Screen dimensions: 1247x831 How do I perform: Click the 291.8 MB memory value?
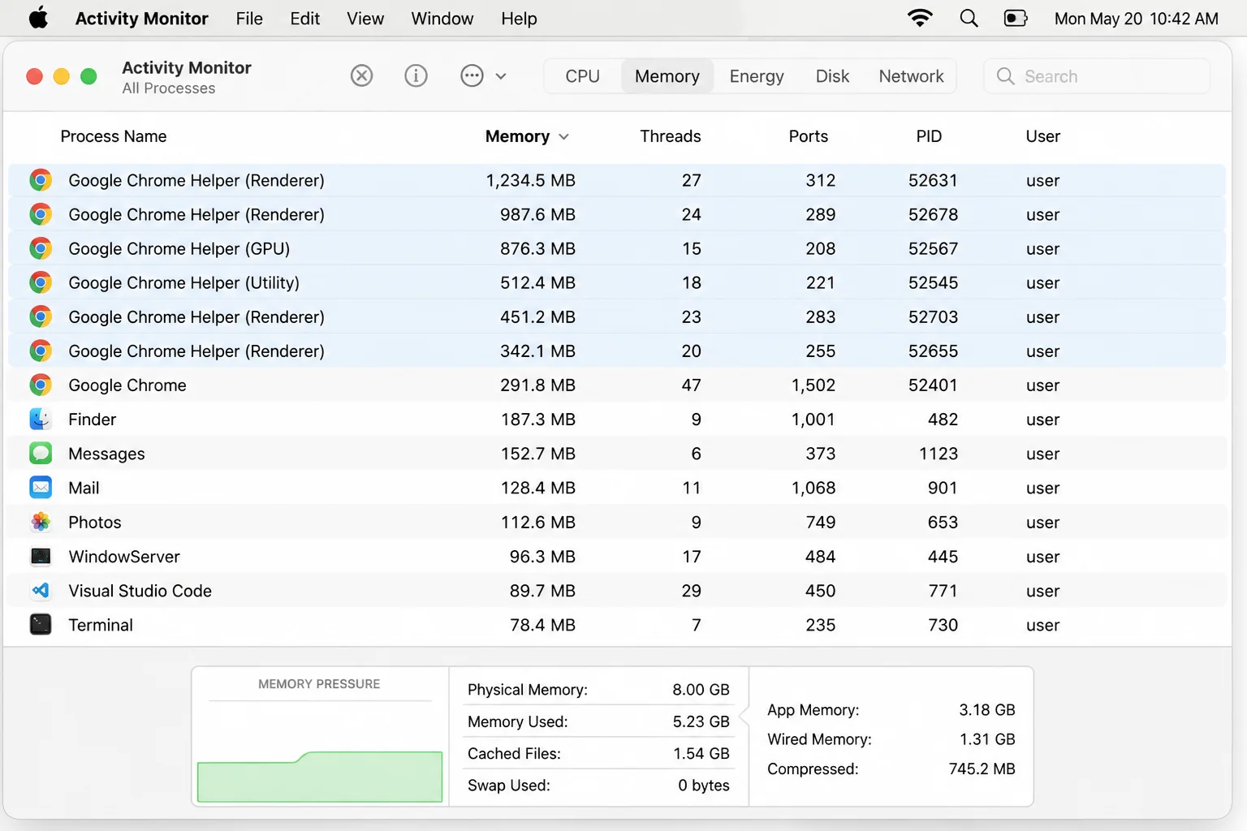[x=537, y=385]
